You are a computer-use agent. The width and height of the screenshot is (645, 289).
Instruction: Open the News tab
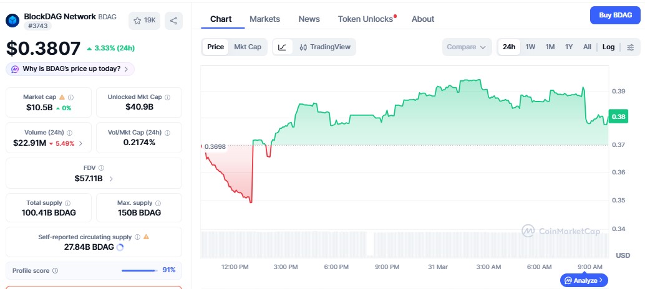pos(309,19)
